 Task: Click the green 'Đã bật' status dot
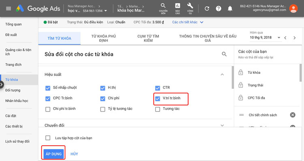tap(45, 22)
